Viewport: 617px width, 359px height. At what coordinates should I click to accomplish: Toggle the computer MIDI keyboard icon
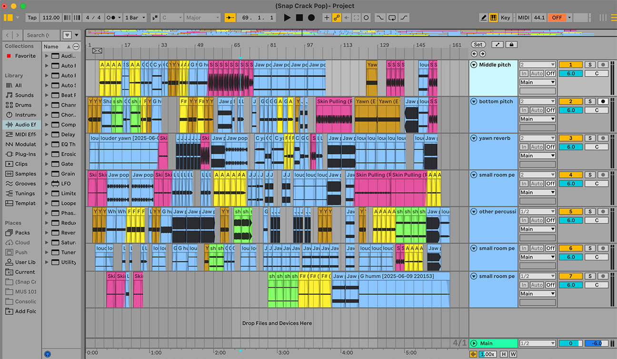pos(494,18)
